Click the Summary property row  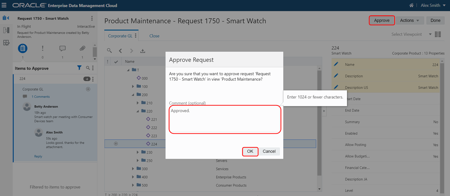[386, 122]
